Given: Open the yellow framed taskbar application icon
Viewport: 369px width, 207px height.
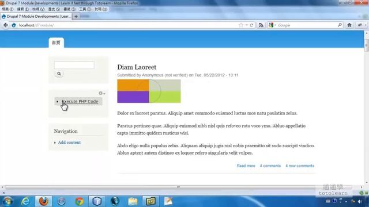Looking at the screenshot, I should [150, 201].
